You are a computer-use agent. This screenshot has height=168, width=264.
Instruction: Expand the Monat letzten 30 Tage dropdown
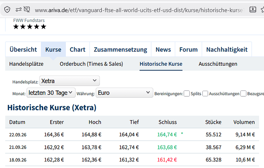point(51,93)
